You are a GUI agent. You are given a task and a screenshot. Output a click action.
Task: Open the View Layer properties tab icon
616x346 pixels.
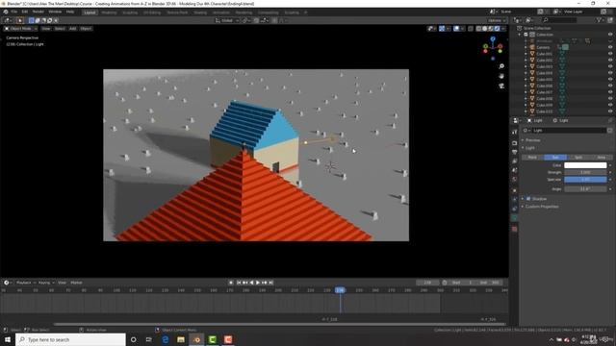point(515,161)
